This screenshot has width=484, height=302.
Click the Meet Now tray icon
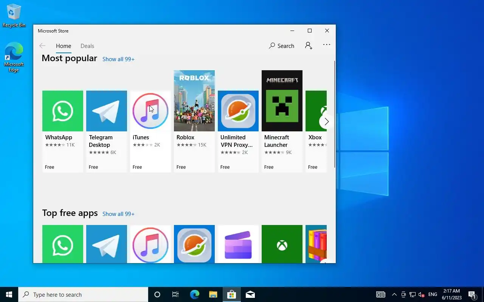click(x=403, y=294)
